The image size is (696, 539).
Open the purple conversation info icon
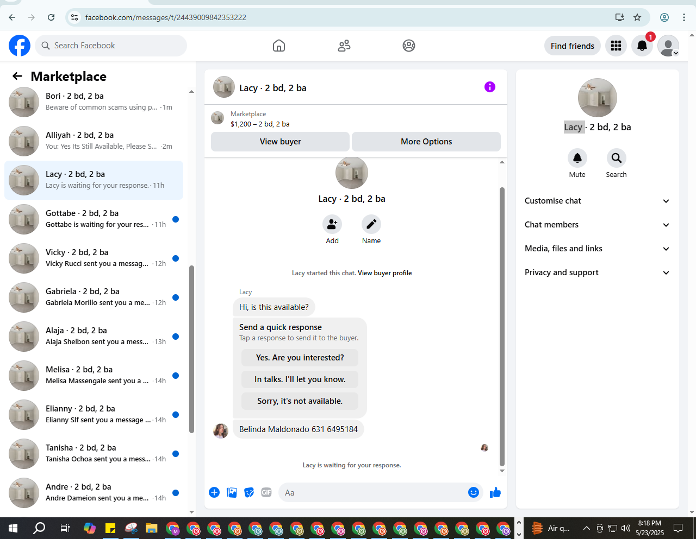coord(490,87)
